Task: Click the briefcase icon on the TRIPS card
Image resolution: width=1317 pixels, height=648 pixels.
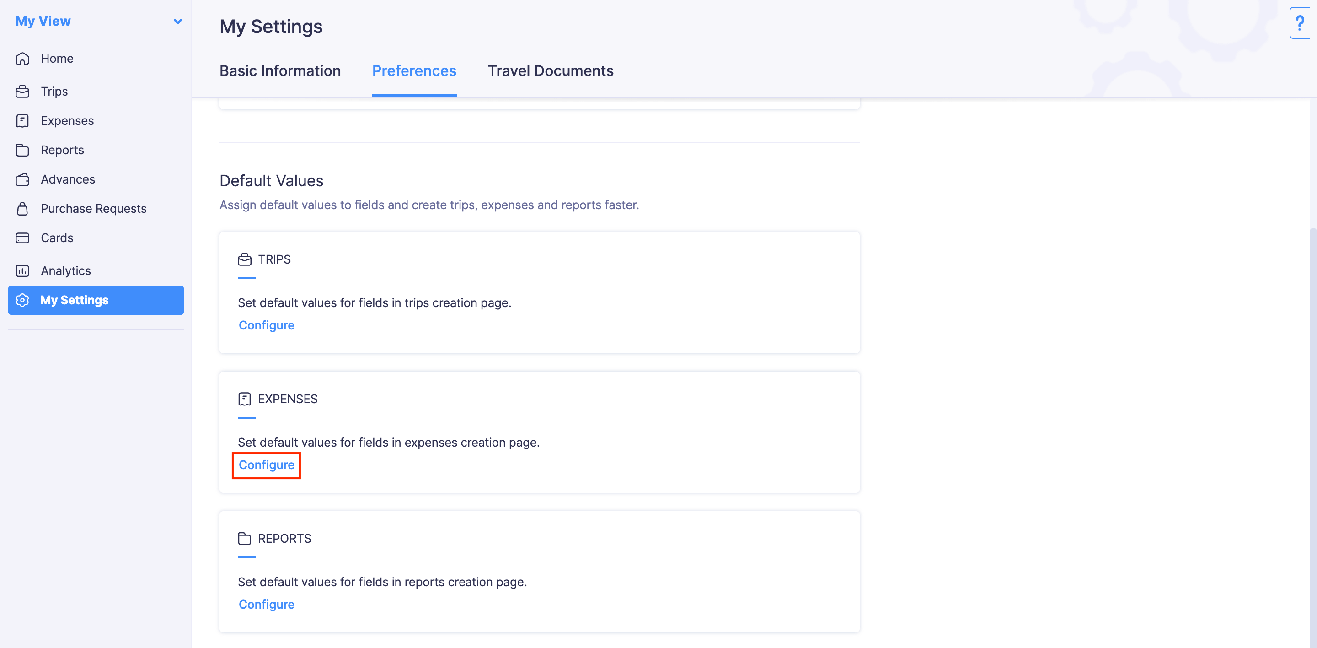Action: coord(245,259)
